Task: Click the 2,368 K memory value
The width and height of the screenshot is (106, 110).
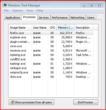Action: click(68, 59)
